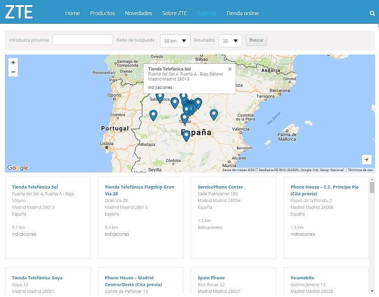379x297 pixels.
Task: Open ServicePhone Center store title
Action: 220,187
